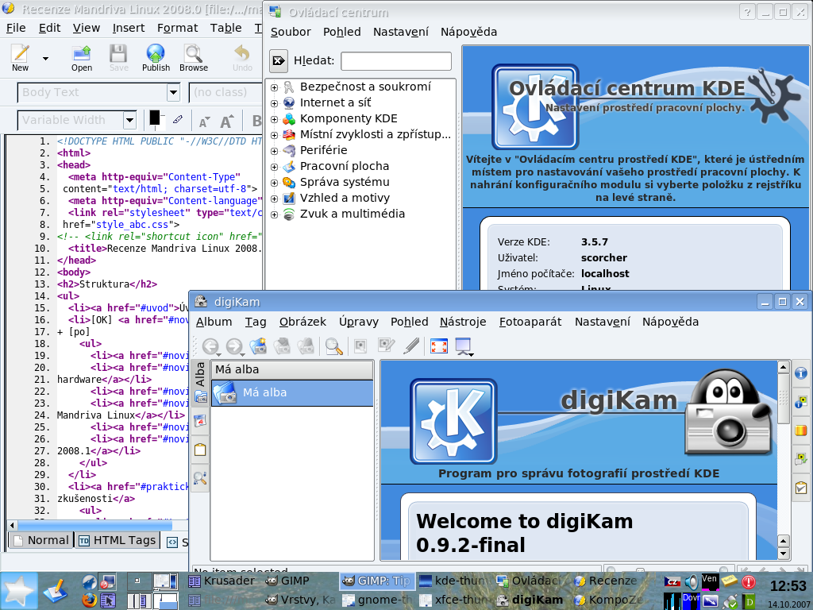Click the clock showing 12:53
813x610 pixels.
788,586
